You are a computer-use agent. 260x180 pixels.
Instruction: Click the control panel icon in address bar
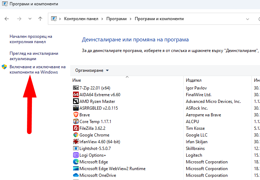coord(54,19)
